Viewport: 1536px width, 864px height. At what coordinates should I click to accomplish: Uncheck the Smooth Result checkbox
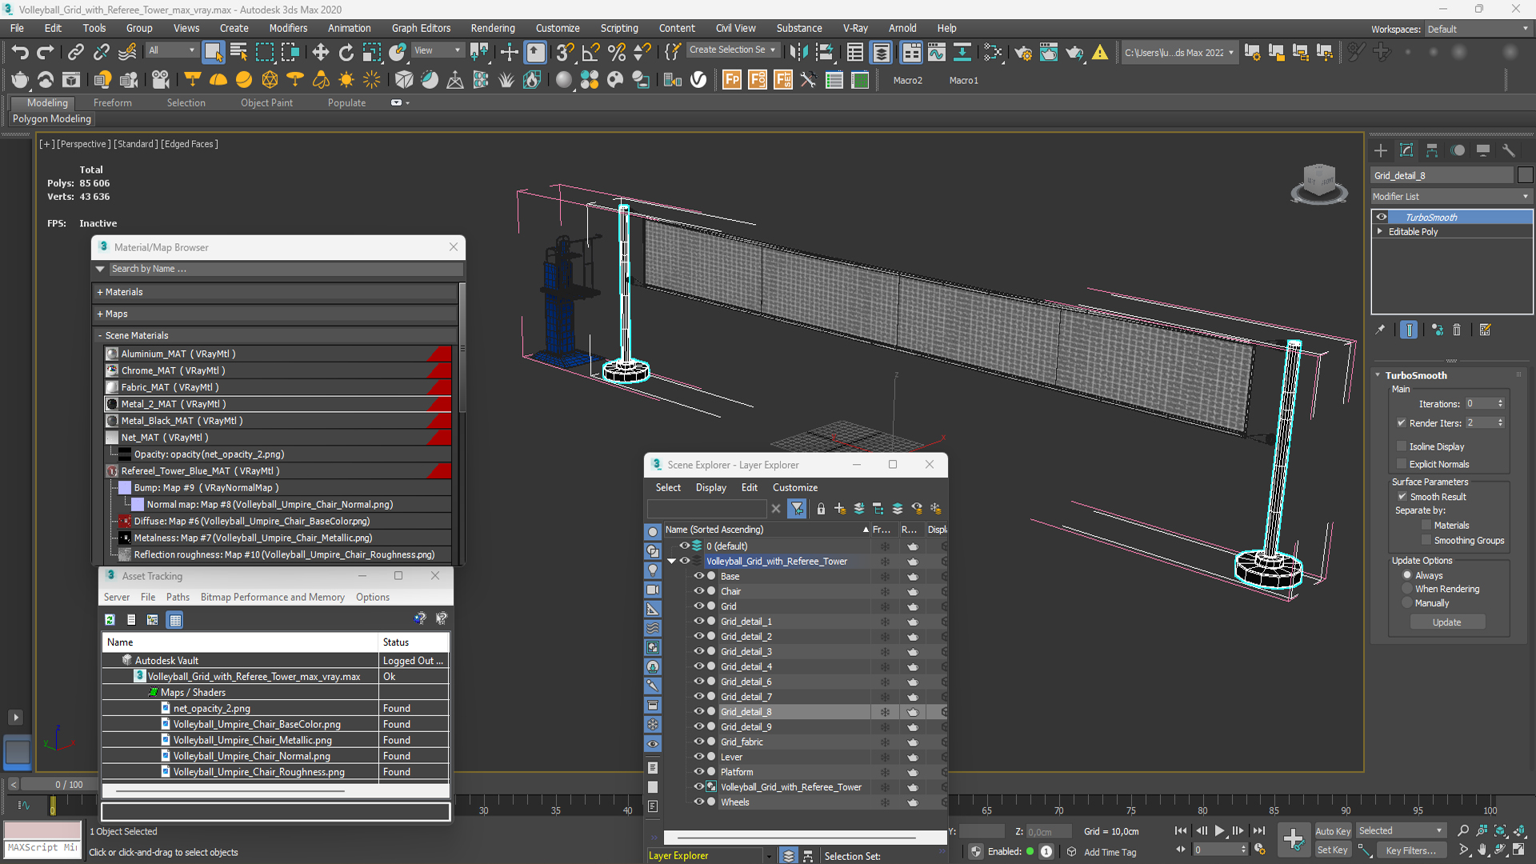point(1402,497)
